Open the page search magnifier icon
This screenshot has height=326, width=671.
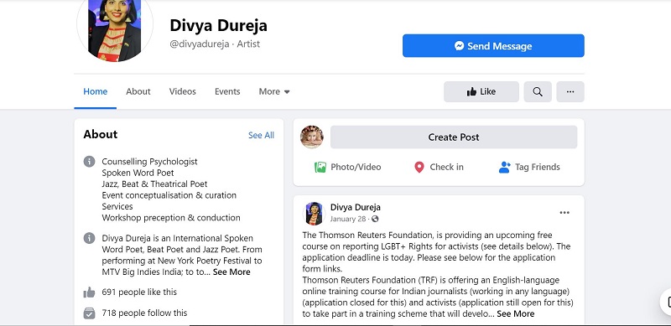(x=538, y=91)
